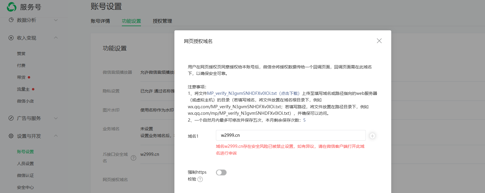485x193 pixels.
Task: Click the 广告与服务 compass icon
Action: coord(11,118)
